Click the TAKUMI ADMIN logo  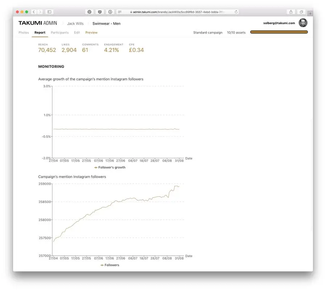click(x=38, y=23)
